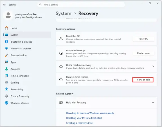Collapse the Help with Recovery section
Viewport: 162px width, 127px height.
153,103
